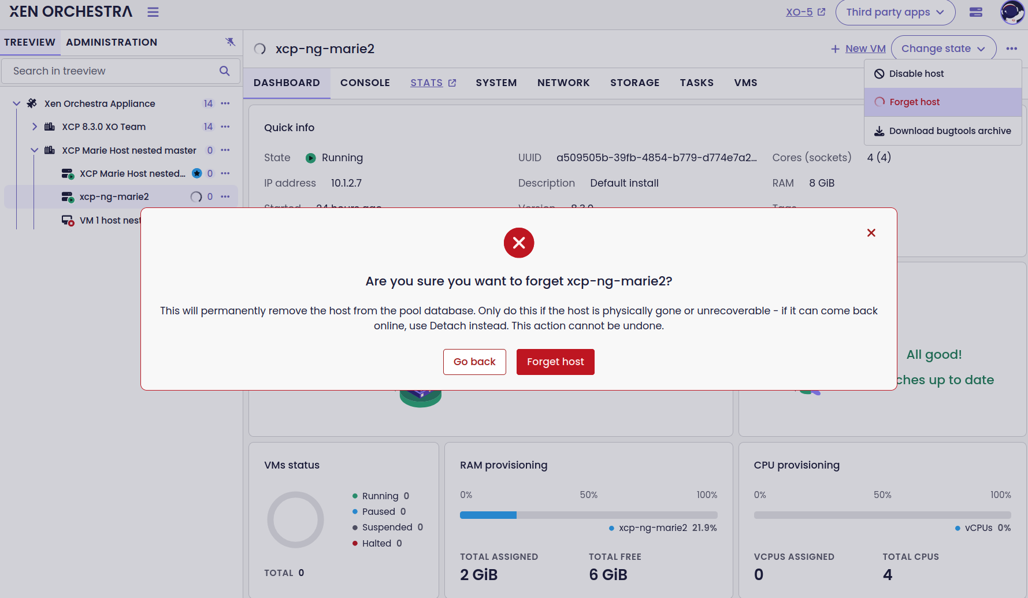Click the vCPUs 0% legend entry
The height and width of the screenshot is (598, 1028).
click(983, 528)
